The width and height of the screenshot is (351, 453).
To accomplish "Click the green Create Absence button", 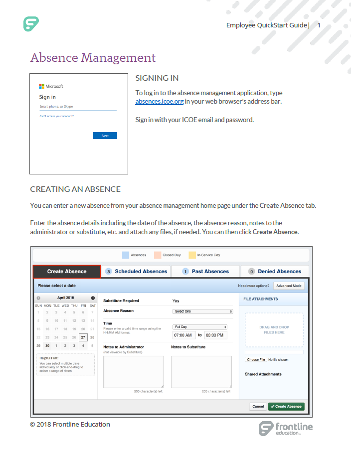I will pos(286,407).
